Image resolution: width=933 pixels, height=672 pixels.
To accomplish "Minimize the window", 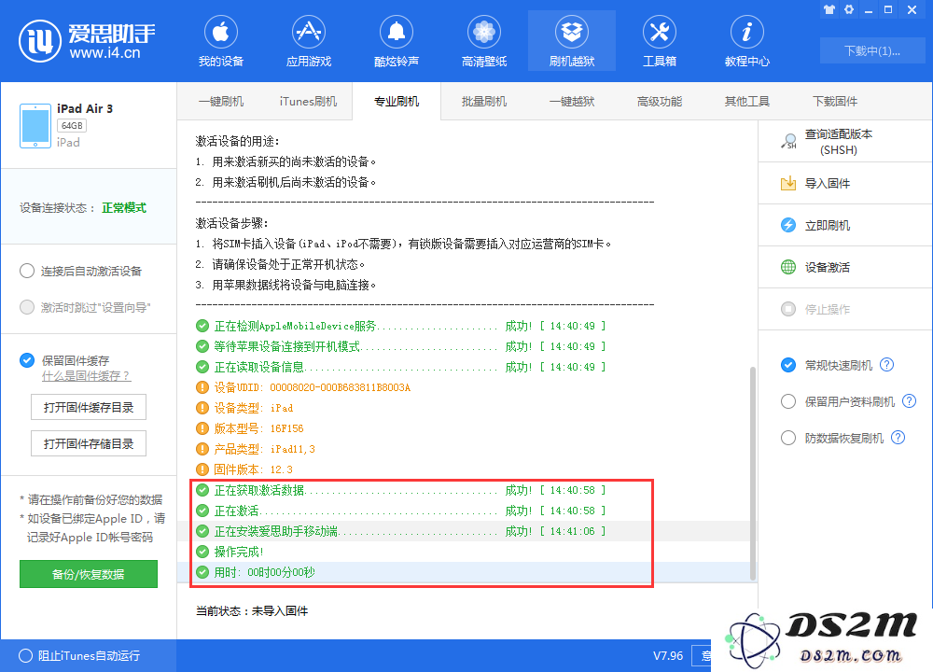I will coord(868,9).
